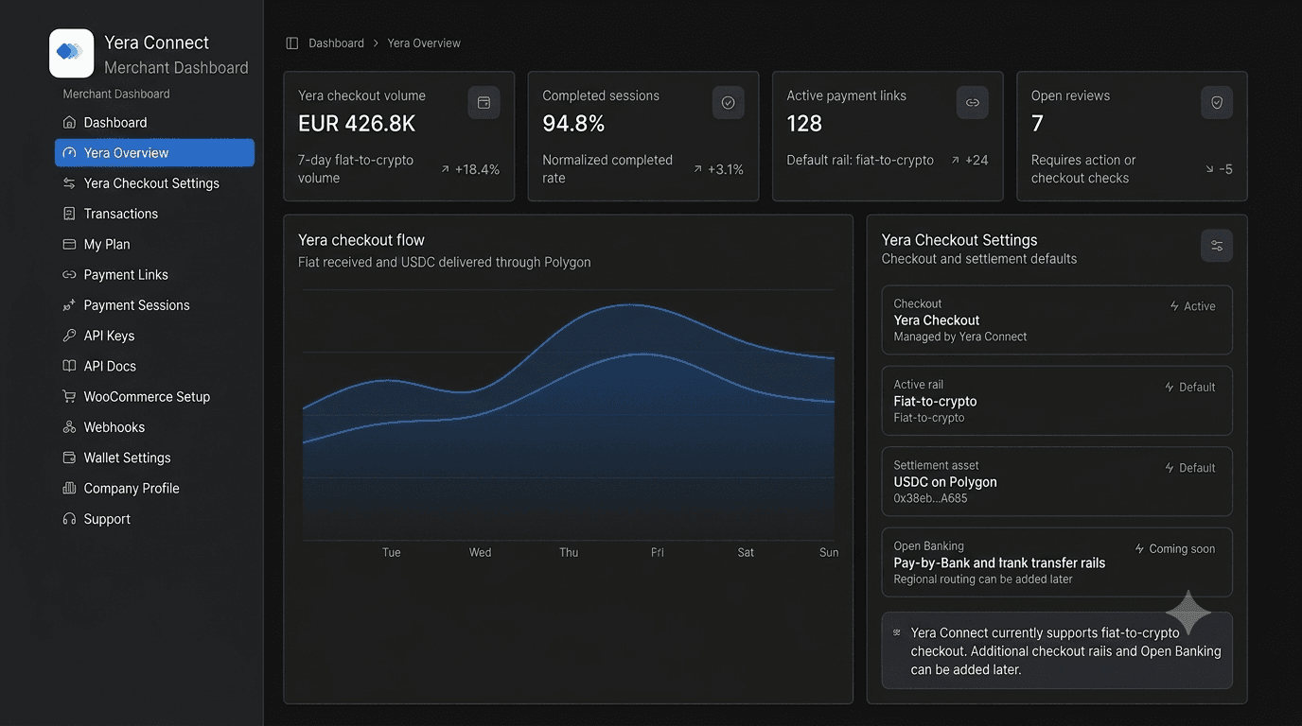Click the webhook icon beside Webhooks
Viewport: 1302px width, 726px height.
pos(69,427)
